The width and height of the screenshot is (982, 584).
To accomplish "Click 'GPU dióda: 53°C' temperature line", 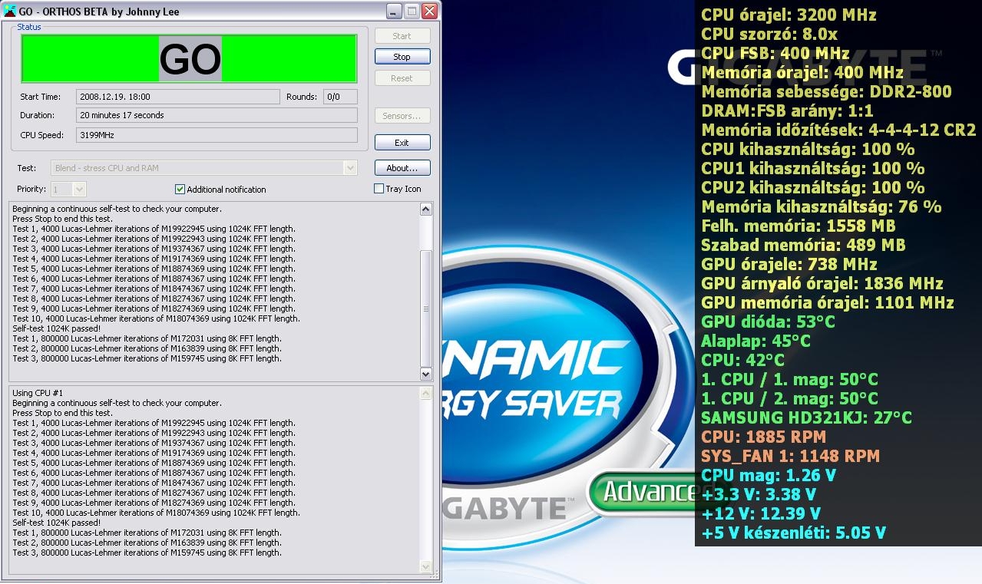I will click(x=768, y=322).
